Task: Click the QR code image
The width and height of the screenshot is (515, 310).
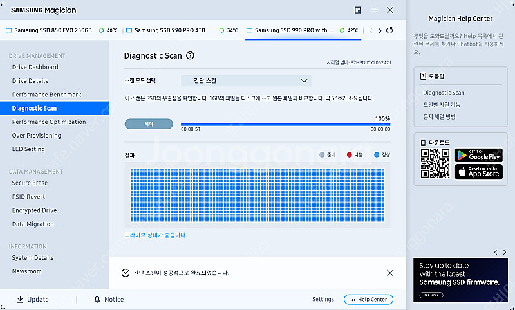Action: click(x=435, y=163)
